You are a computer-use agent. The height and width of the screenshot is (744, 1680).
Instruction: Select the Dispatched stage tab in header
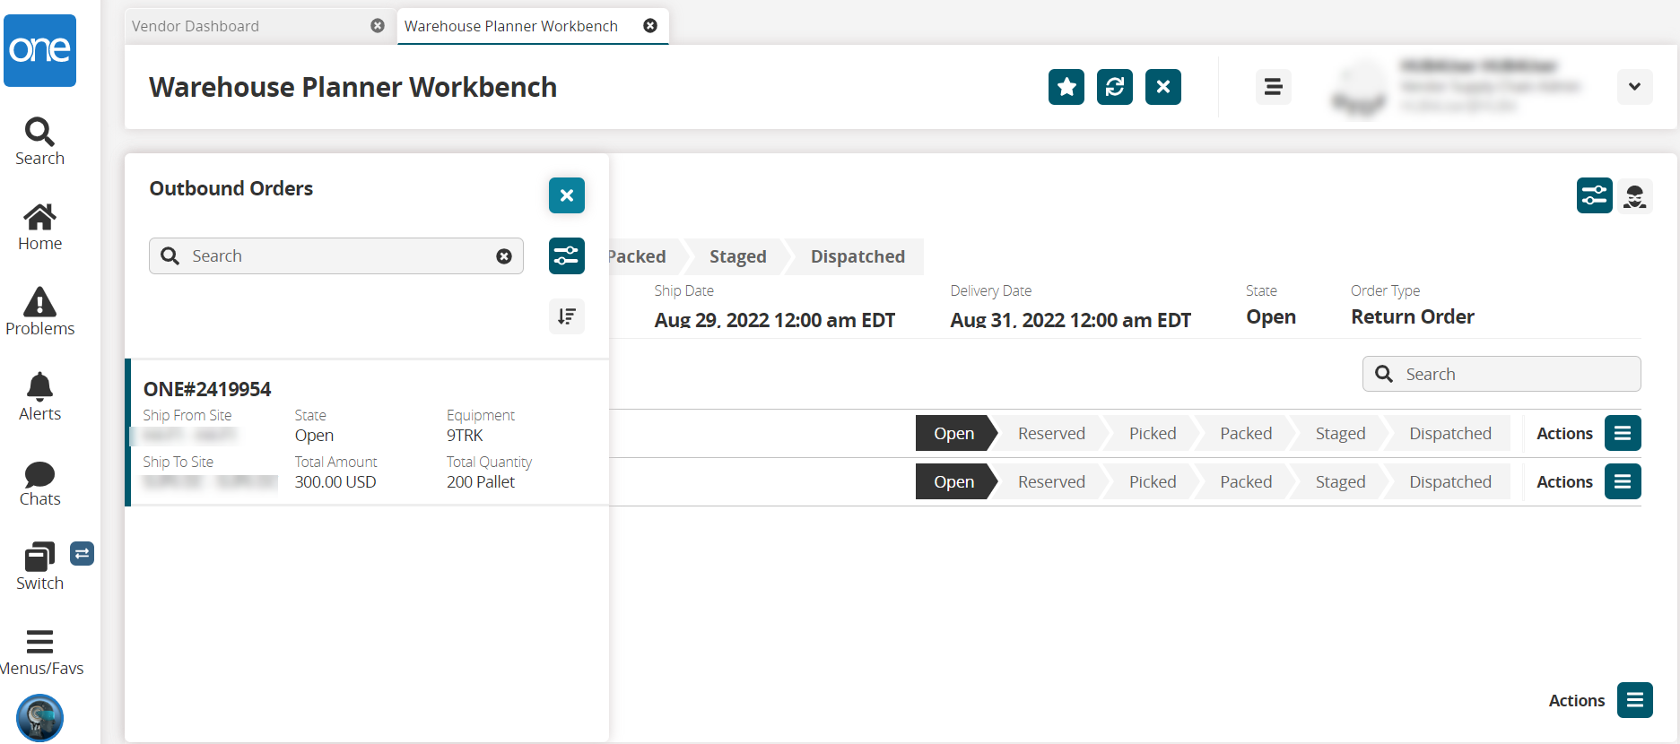(x=857, y=256)
